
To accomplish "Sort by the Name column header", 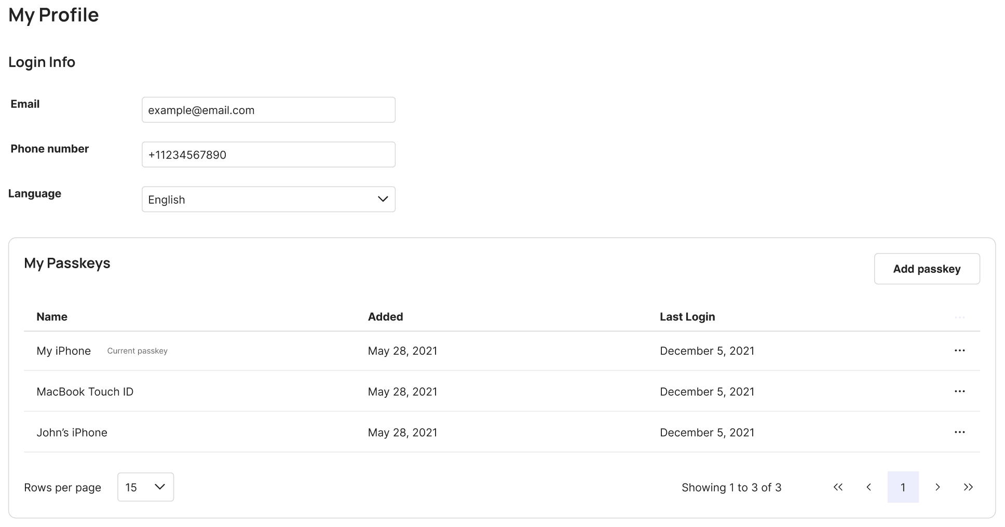I will pos(52,317).
